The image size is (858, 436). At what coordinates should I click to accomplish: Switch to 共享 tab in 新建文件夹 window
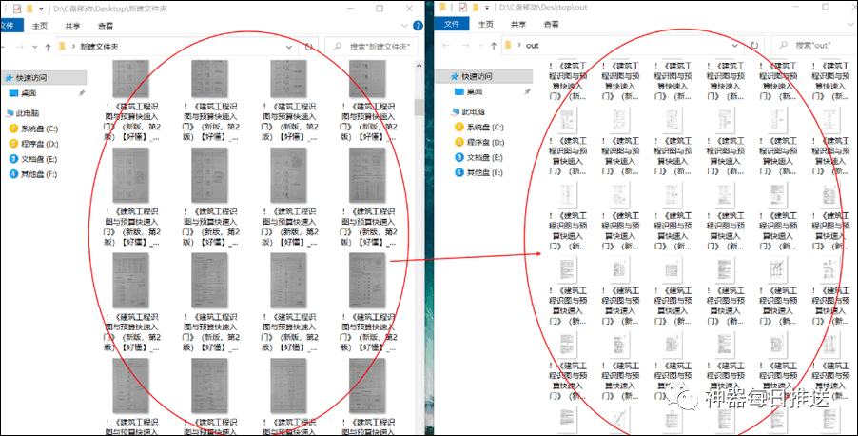pyautogui.click(x=73, y=26)
